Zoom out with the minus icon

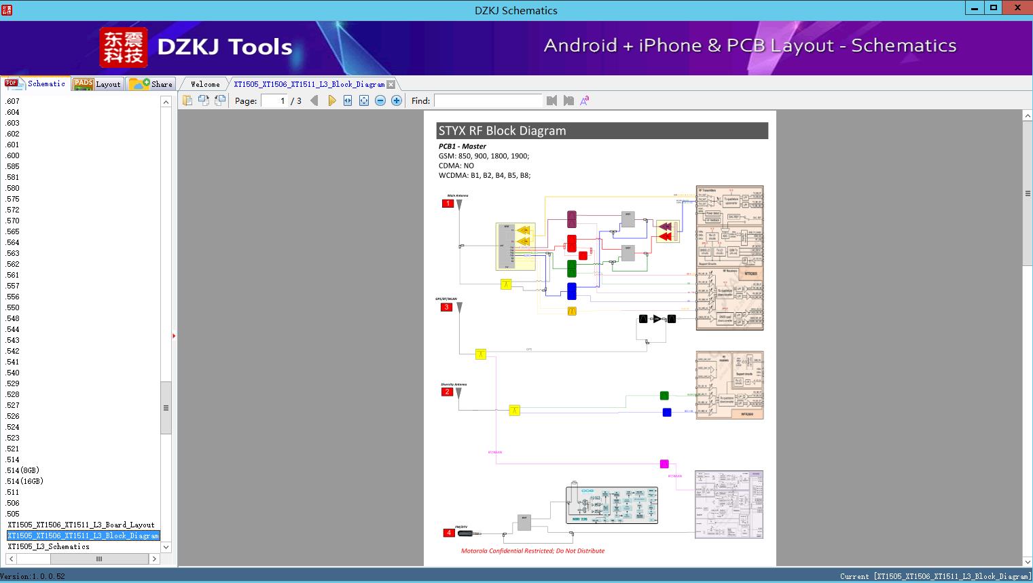[380, 100]
